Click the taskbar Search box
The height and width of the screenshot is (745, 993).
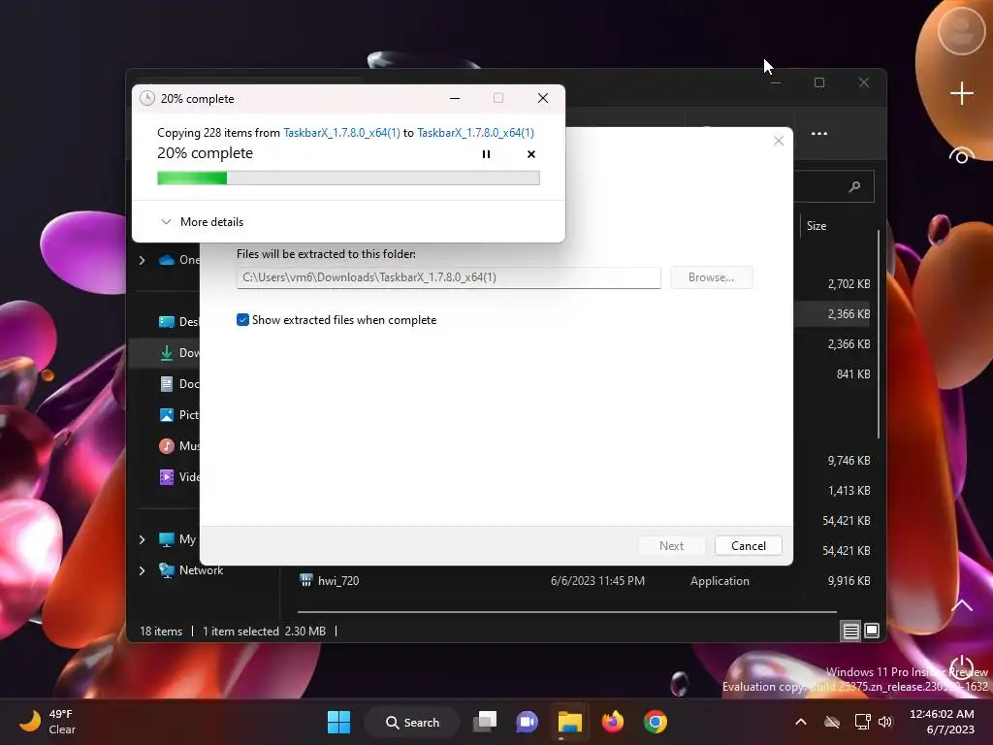(x=412, y=722)
